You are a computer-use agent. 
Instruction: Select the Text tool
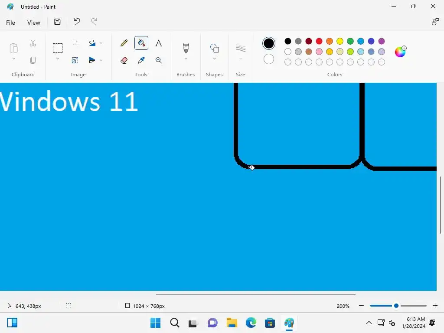point(159,43)
